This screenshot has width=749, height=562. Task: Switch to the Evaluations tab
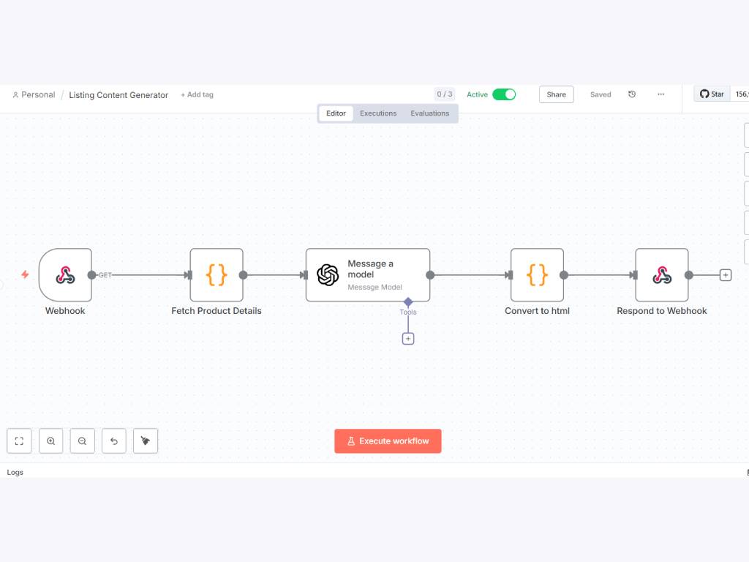(x=429, y=113)
